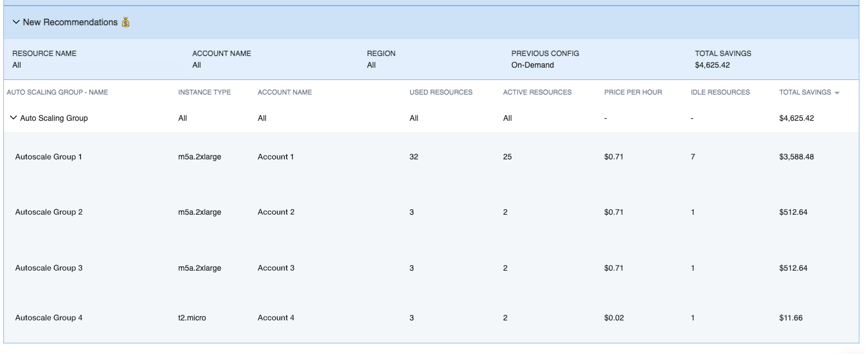This screenshot has width=865, height=354.
Task: Click $0.71 price for Autoscale Group 2
Action: pos(614,212)
